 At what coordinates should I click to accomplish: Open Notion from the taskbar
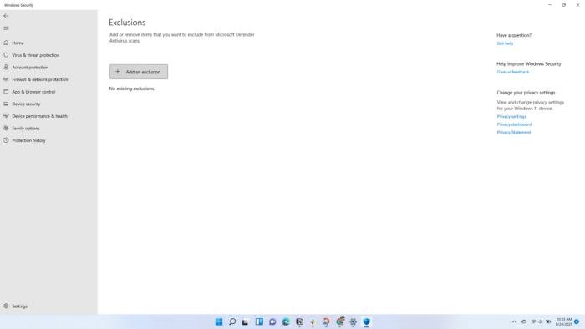tap(299, 322)
